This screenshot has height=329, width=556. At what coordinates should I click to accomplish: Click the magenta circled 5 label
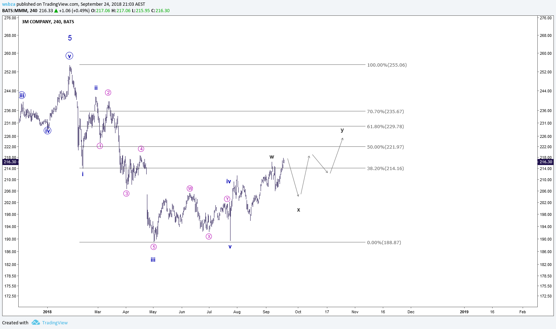tap(154, 247)
